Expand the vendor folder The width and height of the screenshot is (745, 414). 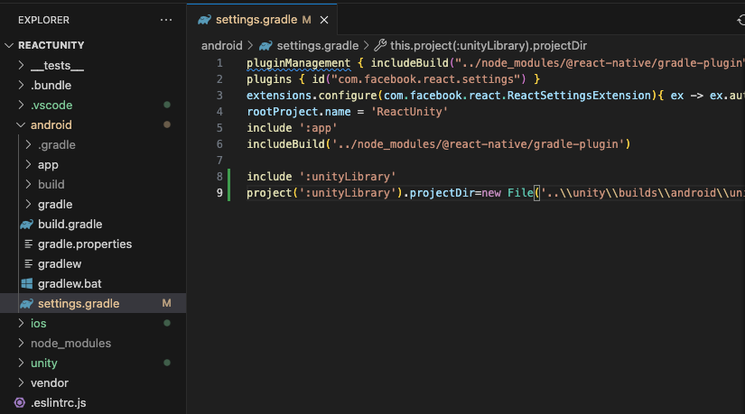pyautogui.click(x=50, y=383)
